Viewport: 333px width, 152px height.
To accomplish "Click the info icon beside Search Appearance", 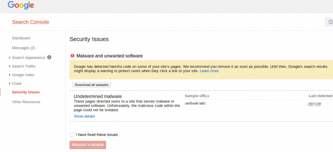I will [49, 57].
